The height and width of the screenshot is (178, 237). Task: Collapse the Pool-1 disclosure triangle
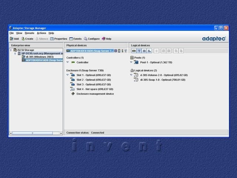(131, 62)
